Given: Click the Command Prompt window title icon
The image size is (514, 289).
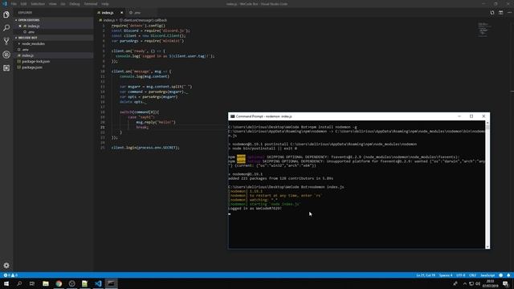Looking at the screenshot, I should tap(232, 116).
